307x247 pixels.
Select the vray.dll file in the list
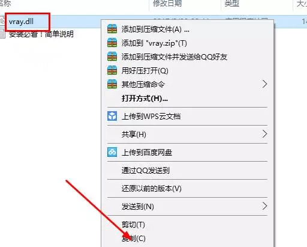point(21,22)
